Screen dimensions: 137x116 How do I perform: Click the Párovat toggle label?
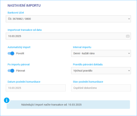[21, 71]
